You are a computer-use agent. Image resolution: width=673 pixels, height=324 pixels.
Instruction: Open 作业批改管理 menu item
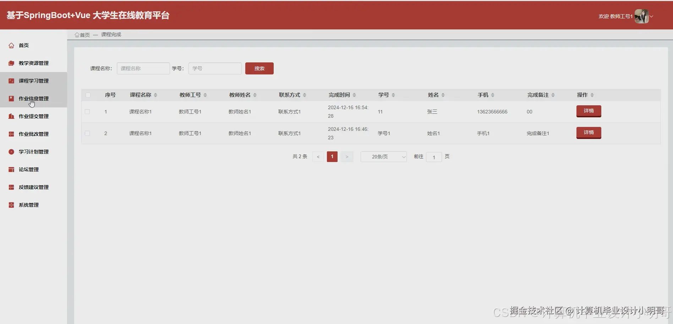33,134
